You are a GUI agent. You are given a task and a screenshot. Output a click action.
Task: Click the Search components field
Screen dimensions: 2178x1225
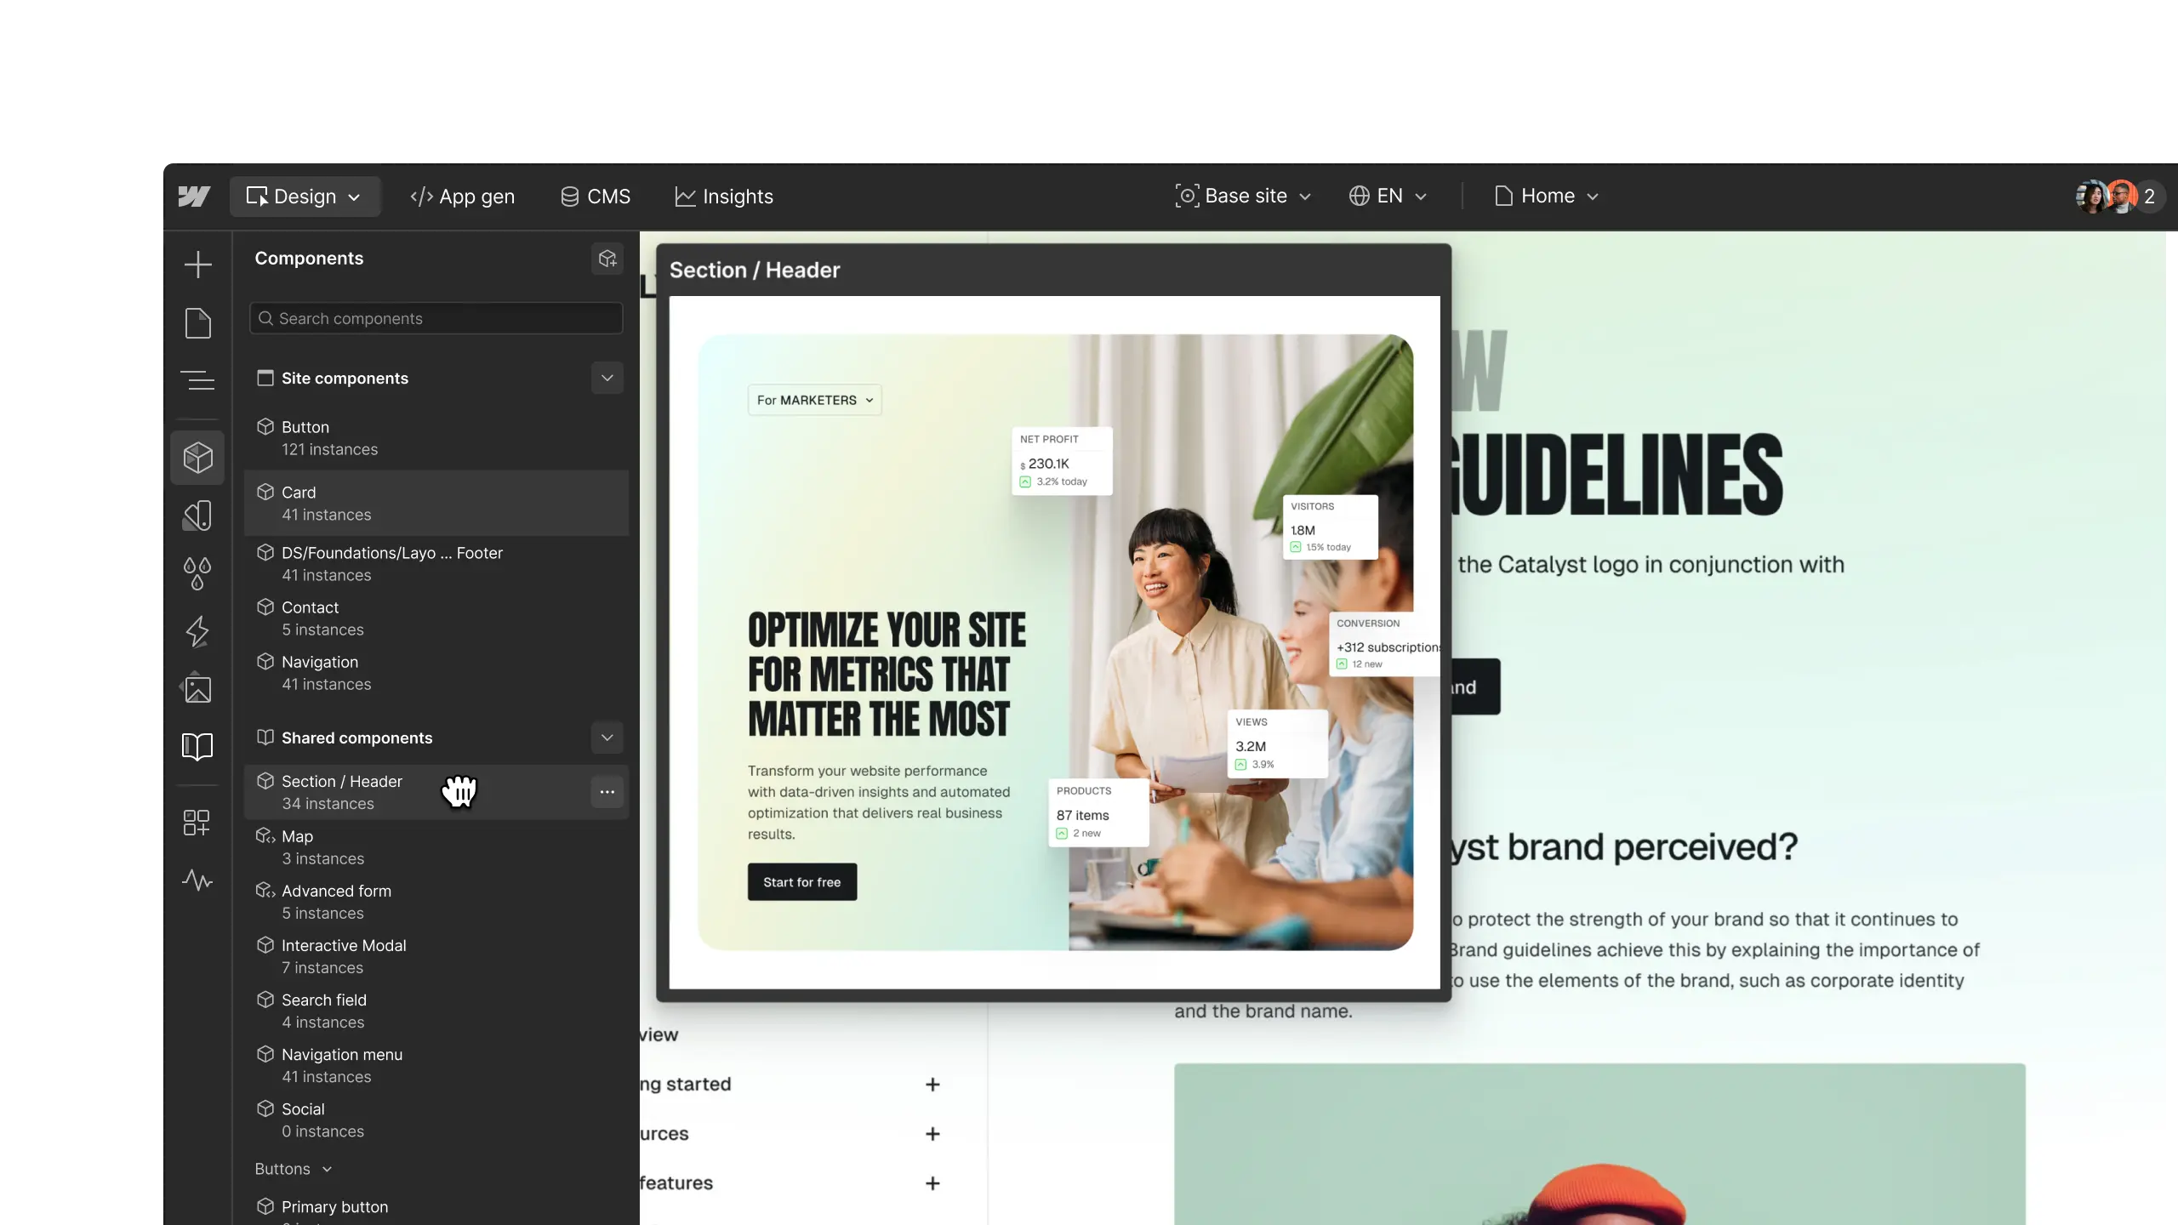[x=436, y=318]
